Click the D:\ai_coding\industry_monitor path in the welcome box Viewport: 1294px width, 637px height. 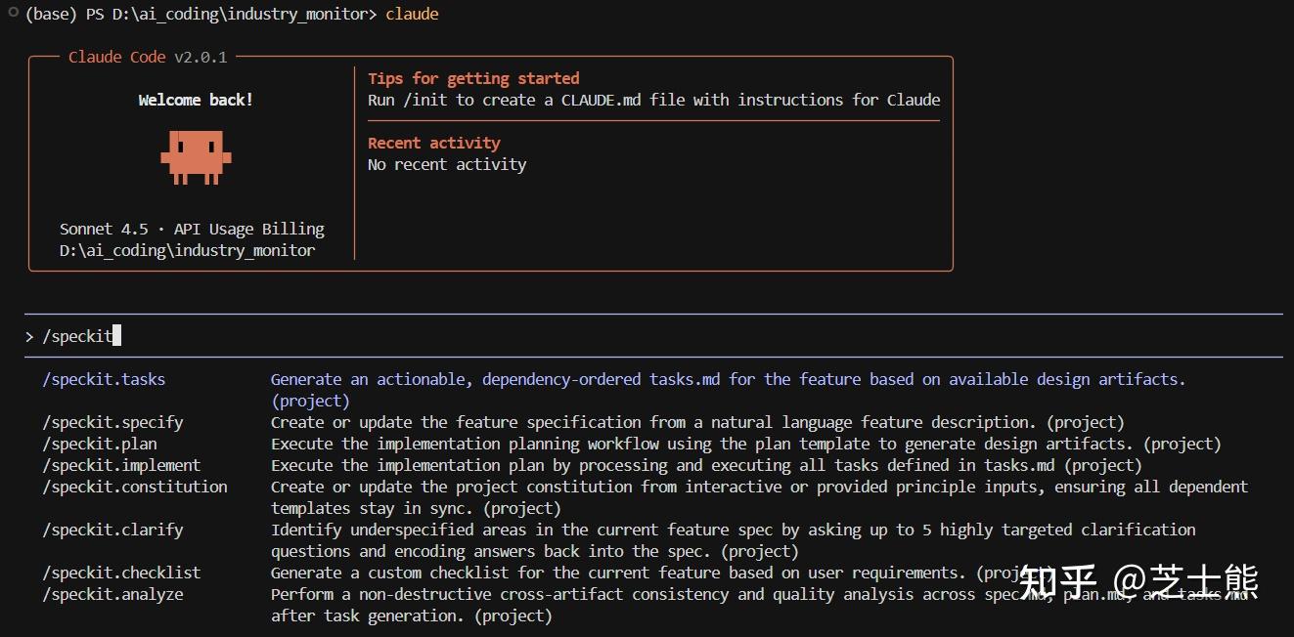188,250
